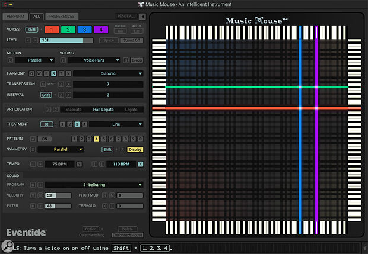Viewport: 368px width, 254px height.
Task: Select pattern number 9
Action: pyautogui.click(x=133, y=139)
